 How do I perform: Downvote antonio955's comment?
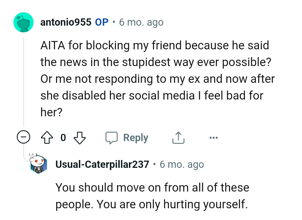(x=79, y=137)
